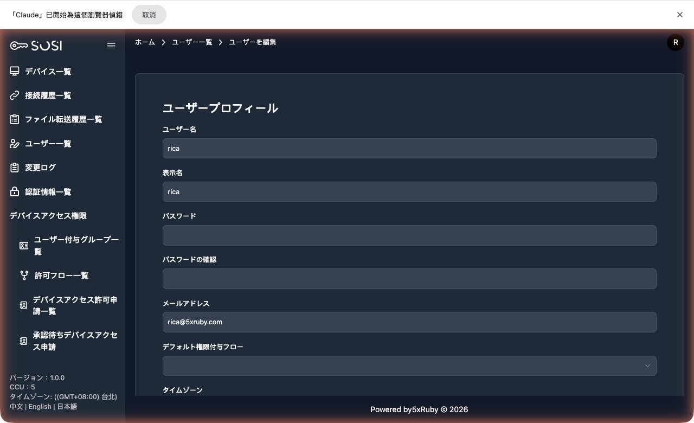Collapse the sidebar with the hamburger icon
This screenshot has height=423, width=694.
(x=111, y=46)
